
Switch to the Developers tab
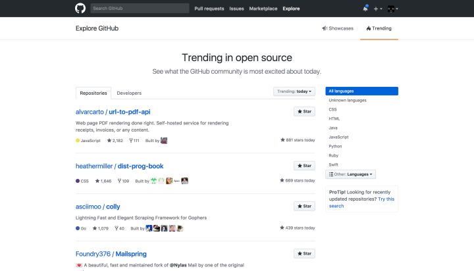point(129,93)
